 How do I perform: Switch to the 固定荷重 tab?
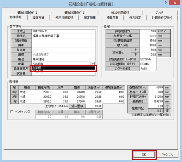pos(90,18)
